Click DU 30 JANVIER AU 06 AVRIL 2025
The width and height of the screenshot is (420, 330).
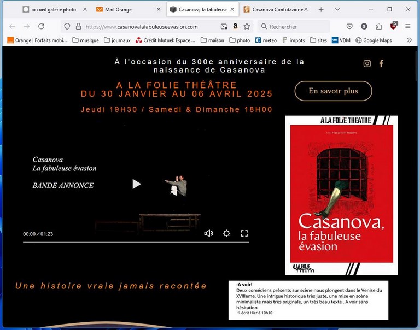tap(177, 94)
